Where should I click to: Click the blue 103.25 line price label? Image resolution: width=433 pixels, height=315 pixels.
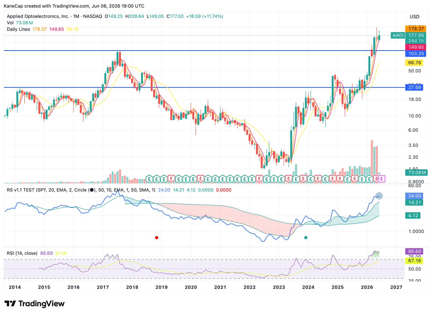point(416,53)
